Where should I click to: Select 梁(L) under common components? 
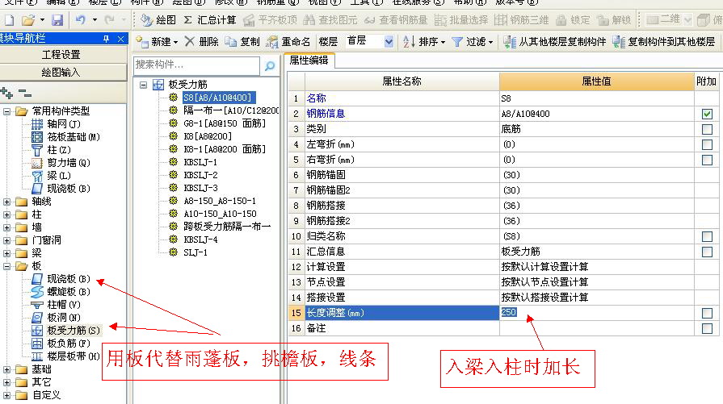[x=51, y=175]
